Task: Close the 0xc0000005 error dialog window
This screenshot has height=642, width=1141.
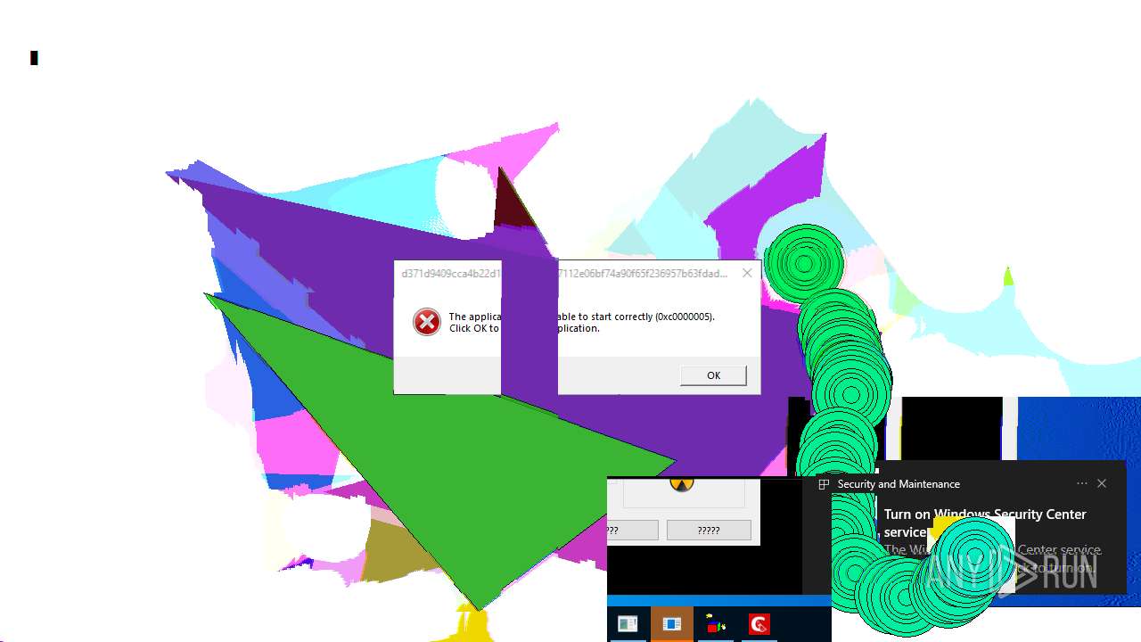Action: tap(747, 273)
